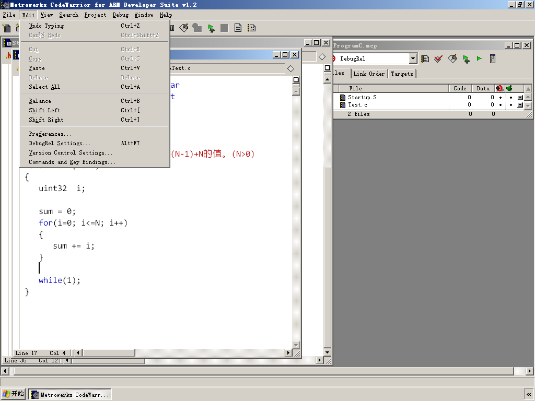Image resolution: width=535 pixels, height=401 pixels.
Task: Choose Undo Typing from Edit menu
Action: point(95,26)
